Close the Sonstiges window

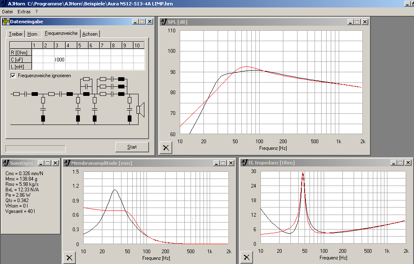point(55,163)
